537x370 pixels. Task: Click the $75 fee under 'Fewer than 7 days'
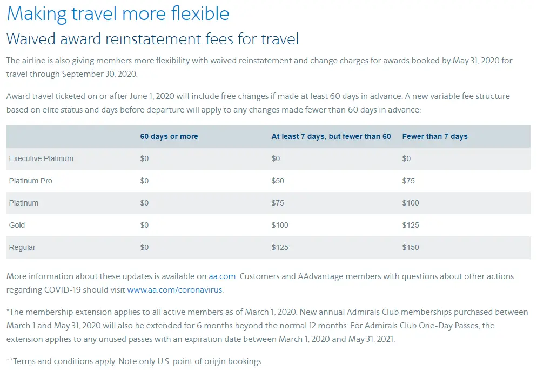click(x=408, y=181)
